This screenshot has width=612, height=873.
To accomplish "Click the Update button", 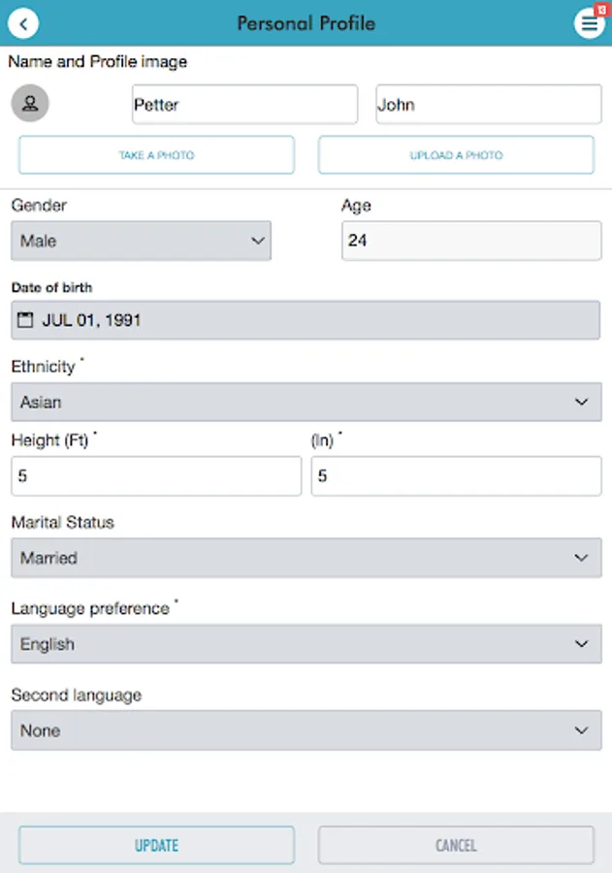I will [156, 845].
